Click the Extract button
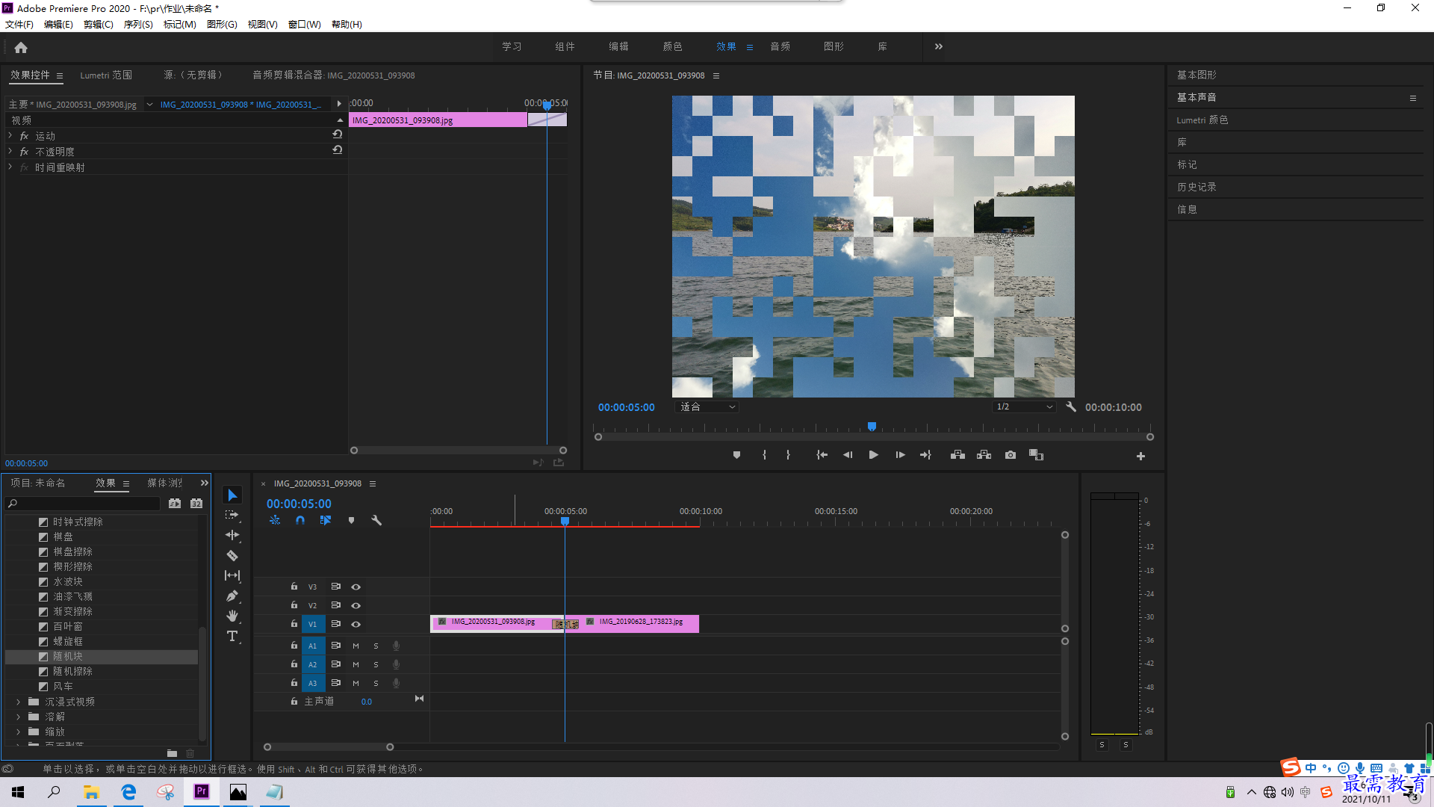The image size is (1434, 807). [x=984, y=455]
